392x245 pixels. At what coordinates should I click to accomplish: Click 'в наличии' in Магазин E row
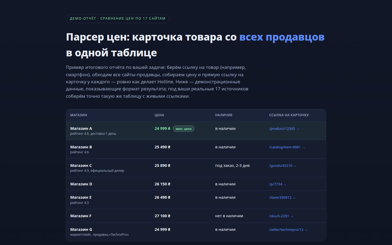click(x=225, y=197)
